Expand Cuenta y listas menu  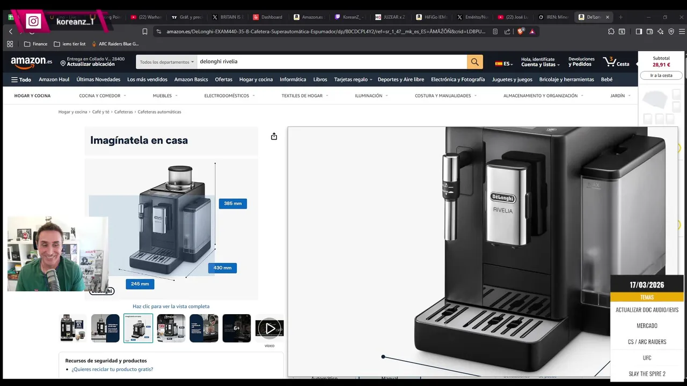pyautogui.click(x=540, y=62)
